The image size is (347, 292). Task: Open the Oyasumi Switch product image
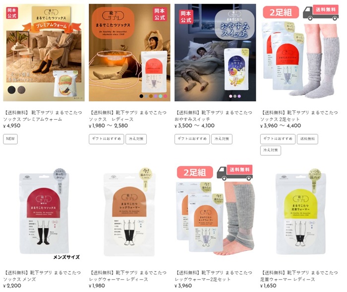tap(215, 52)
